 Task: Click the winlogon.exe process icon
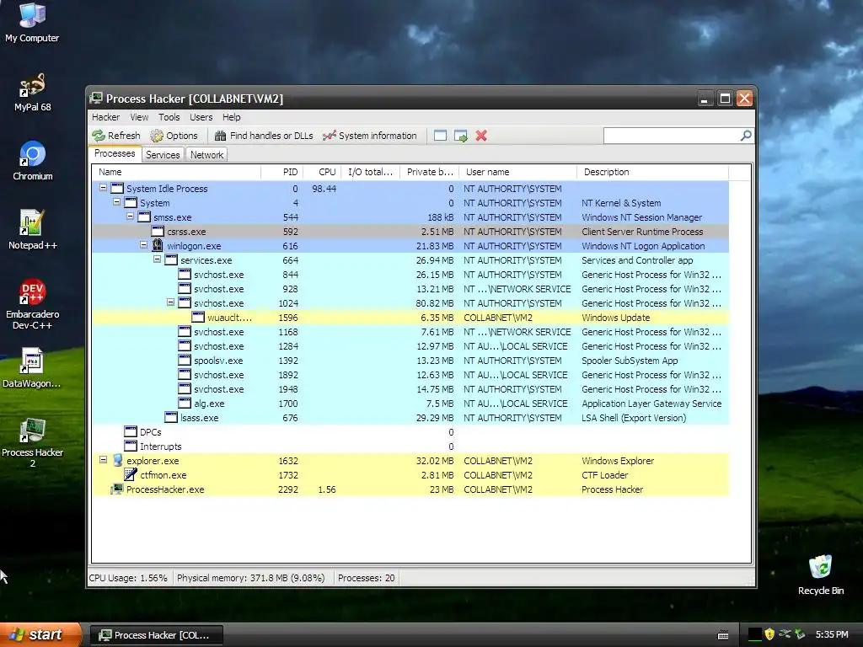pyautogui.click(x=158, y=245)
